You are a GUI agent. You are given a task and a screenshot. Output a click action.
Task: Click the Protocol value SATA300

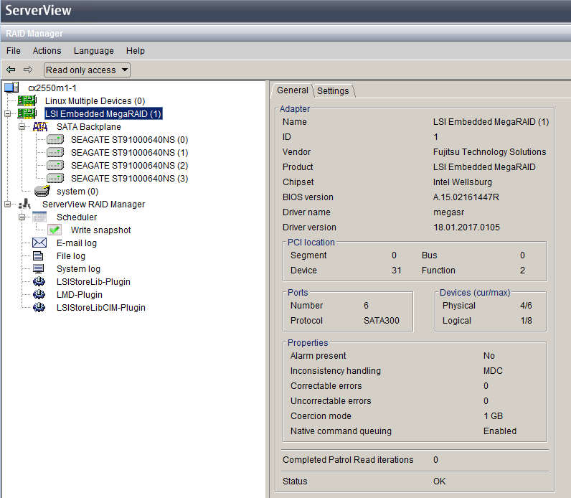coord(382,321)
